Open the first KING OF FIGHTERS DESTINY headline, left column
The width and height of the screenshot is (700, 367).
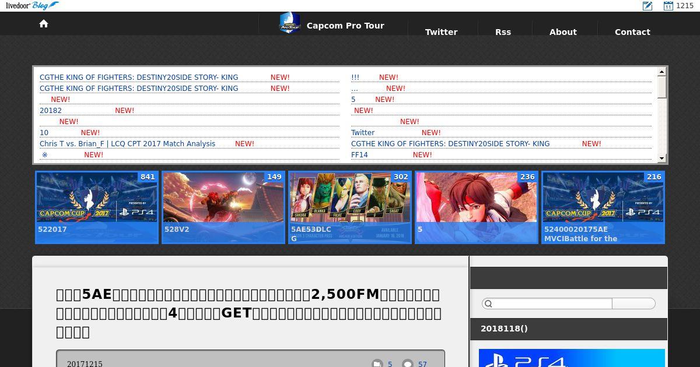(x=139, y=77)
